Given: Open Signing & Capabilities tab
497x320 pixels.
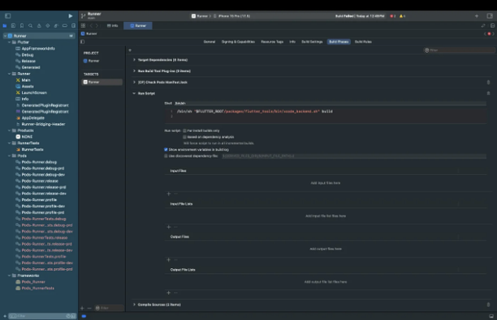Looking at the screenshot, I should (x=238, y=42).
